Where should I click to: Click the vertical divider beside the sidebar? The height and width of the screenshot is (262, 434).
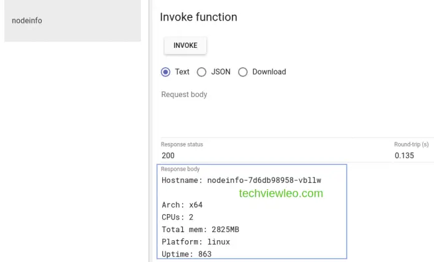pos(149,124)
